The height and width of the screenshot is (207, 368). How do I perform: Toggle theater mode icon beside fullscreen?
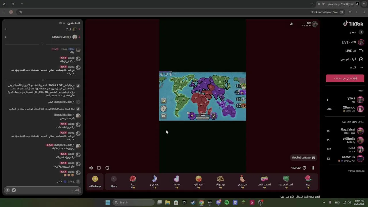91,168
